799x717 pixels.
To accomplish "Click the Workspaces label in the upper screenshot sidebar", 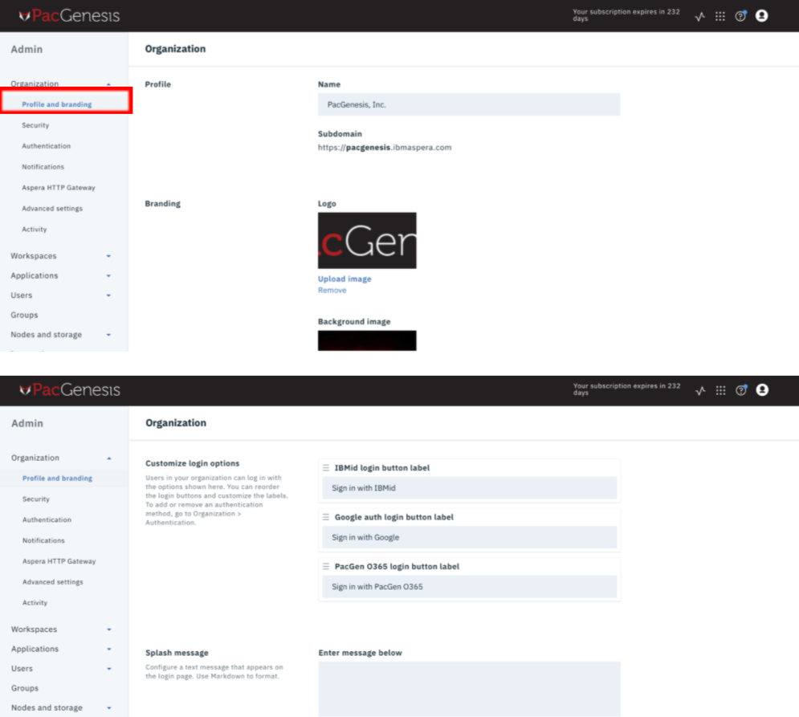I will click(34, 256).
